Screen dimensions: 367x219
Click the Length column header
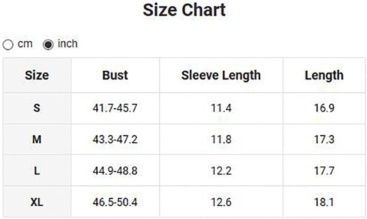point(324,75)
